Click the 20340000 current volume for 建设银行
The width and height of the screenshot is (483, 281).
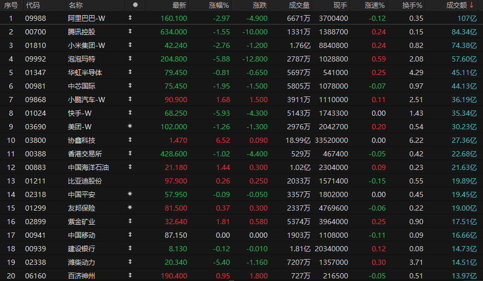(331, 249)
